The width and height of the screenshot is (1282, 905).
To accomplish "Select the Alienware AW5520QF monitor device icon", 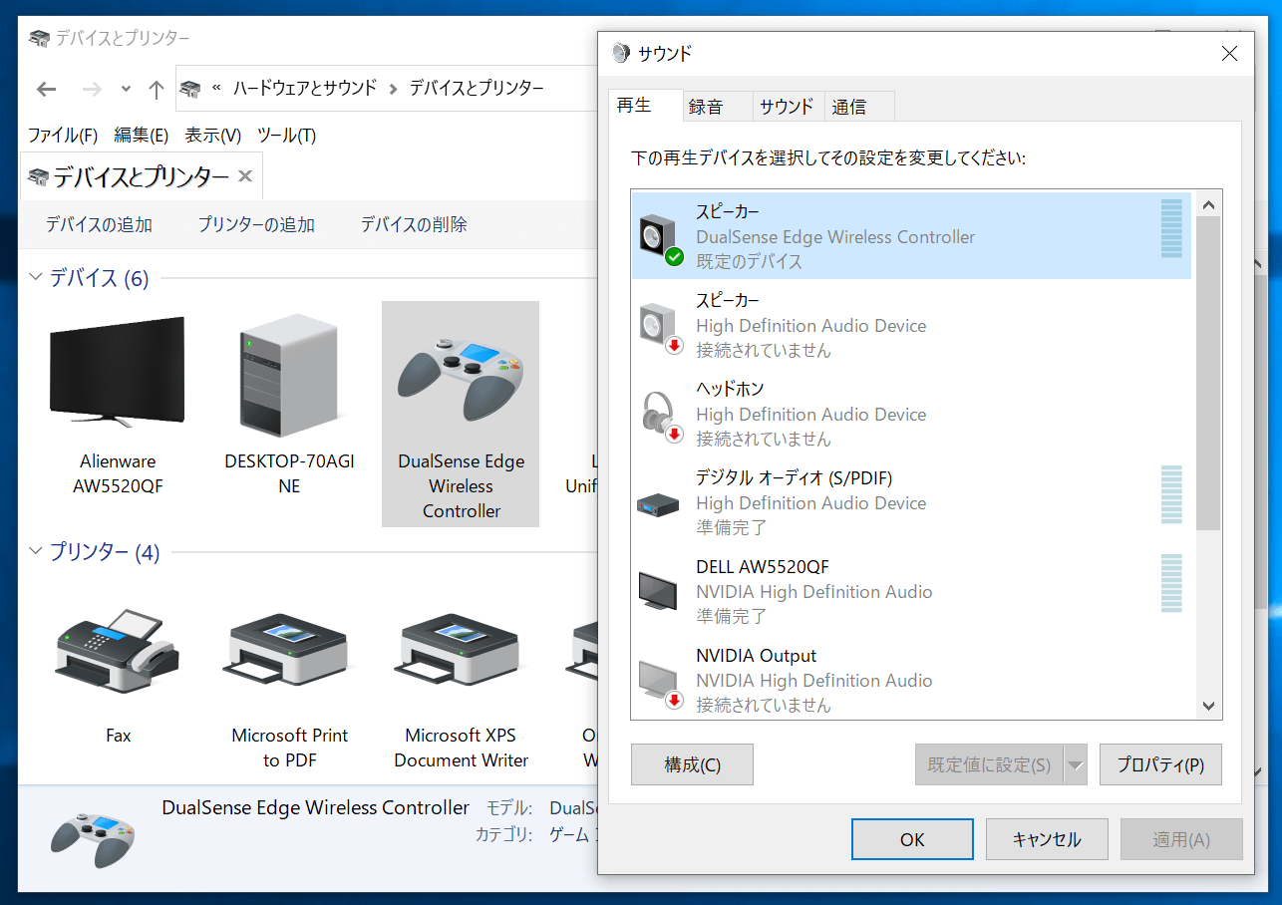I will coord(118,372).
